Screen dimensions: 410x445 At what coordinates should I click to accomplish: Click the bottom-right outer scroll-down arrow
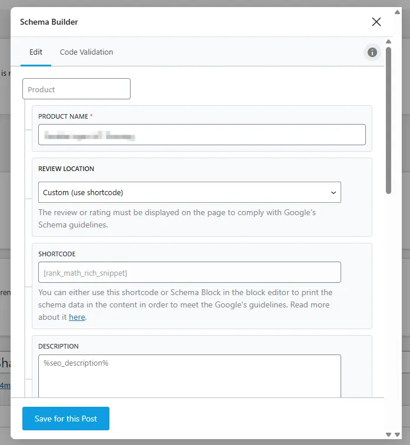(397, 434)
